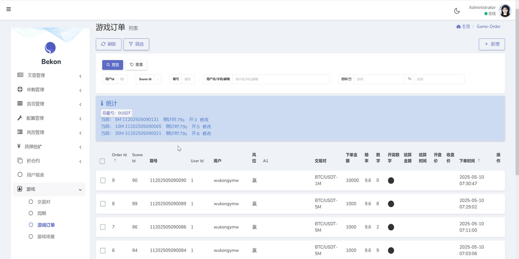Image resolution: width=519 pixels, height=259 pixels.
Task: Click the 配置管理 wrench icon
Action: 20,118
